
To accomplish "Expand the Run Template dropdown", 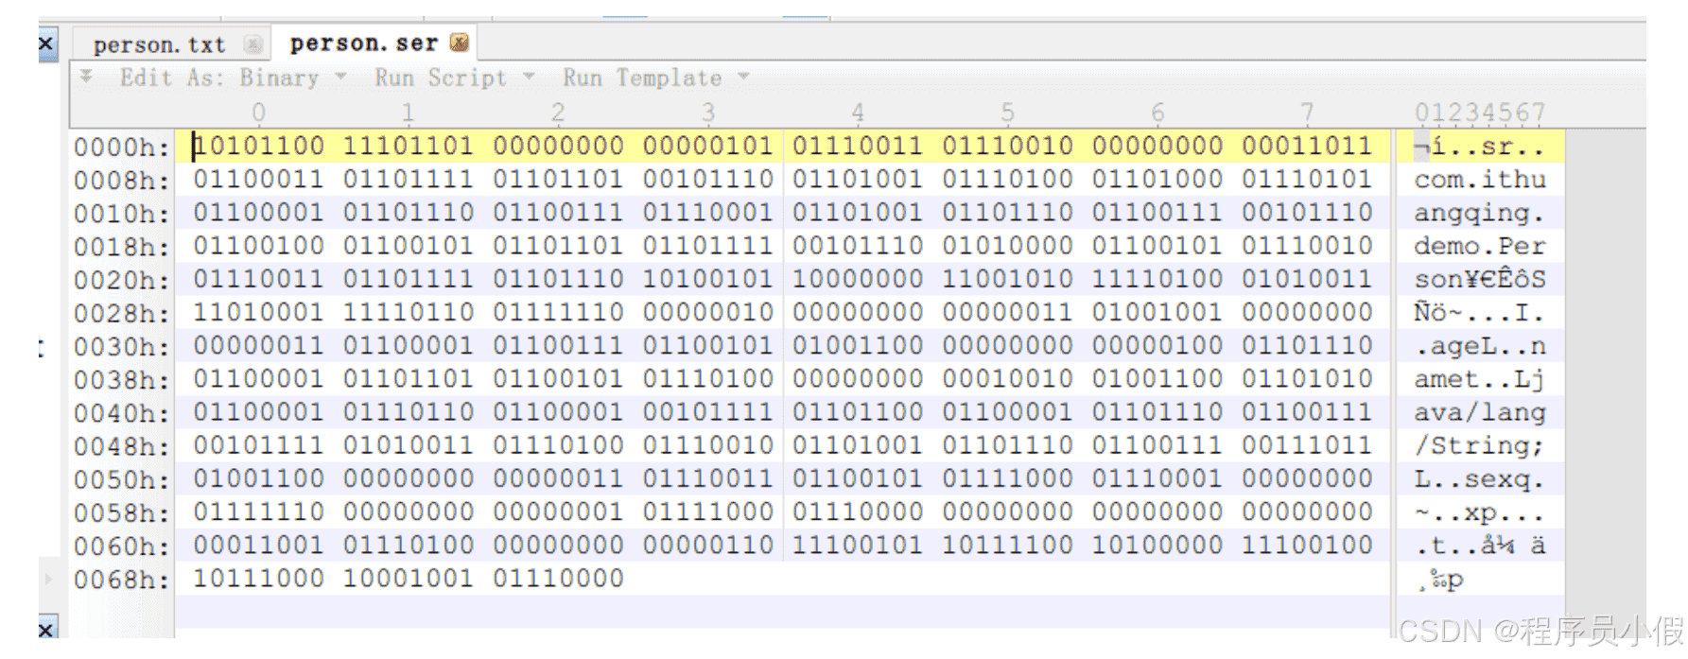I will click(656, 78).
